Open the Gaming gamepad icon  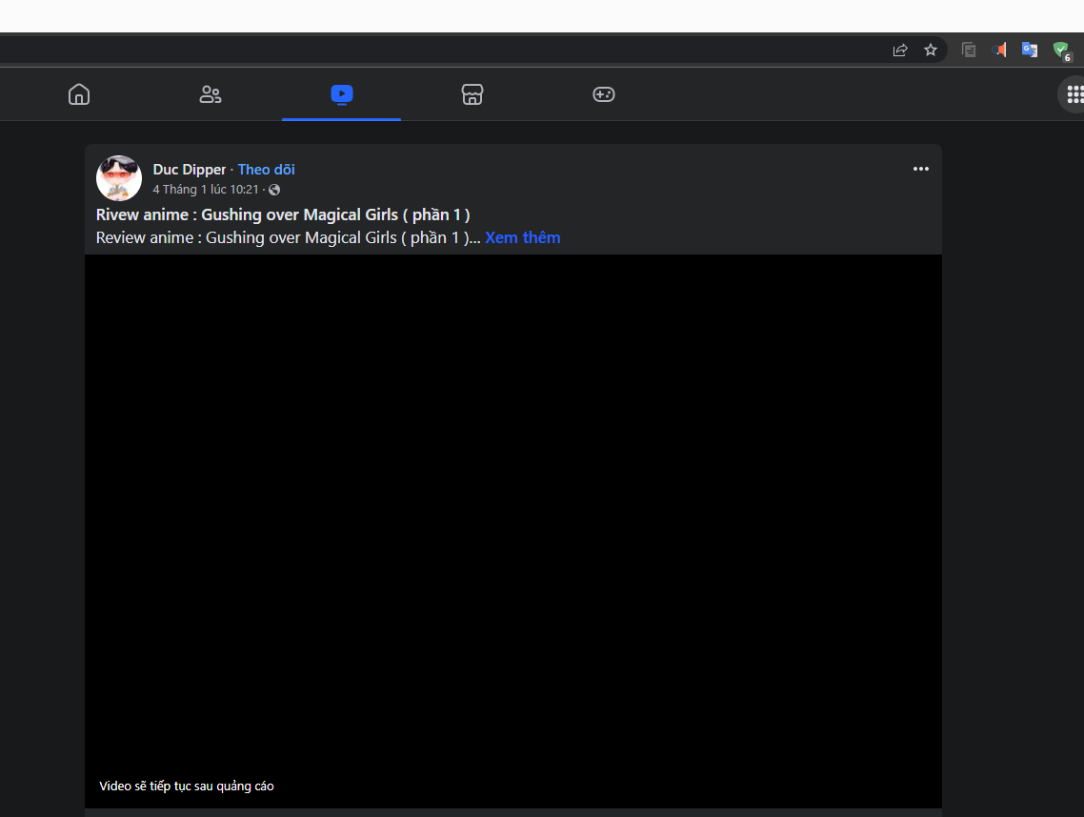click(x=603, y=93)
